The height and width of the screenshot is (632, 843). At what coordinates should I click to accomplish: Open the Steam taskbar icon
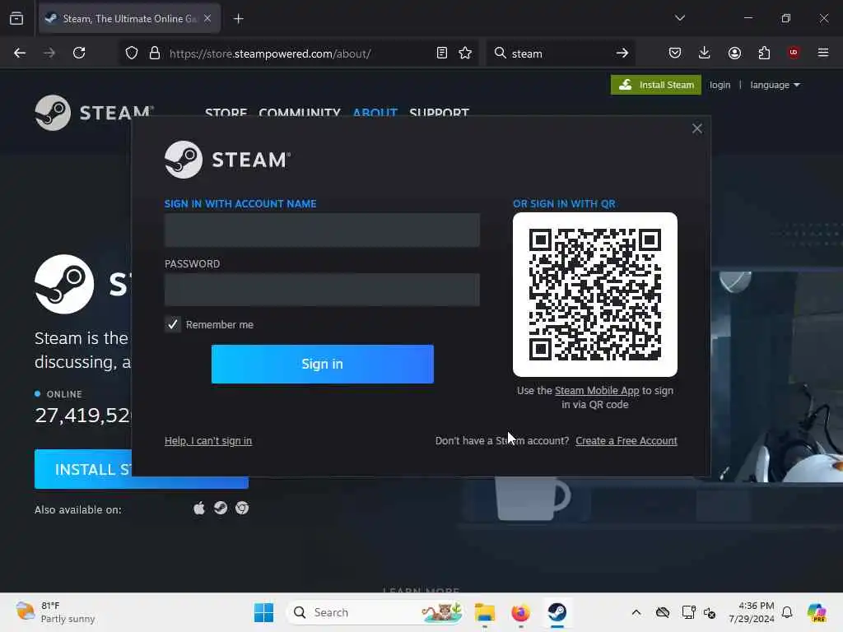557,612
